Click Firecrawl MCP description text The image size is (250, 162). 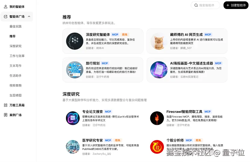194,118
